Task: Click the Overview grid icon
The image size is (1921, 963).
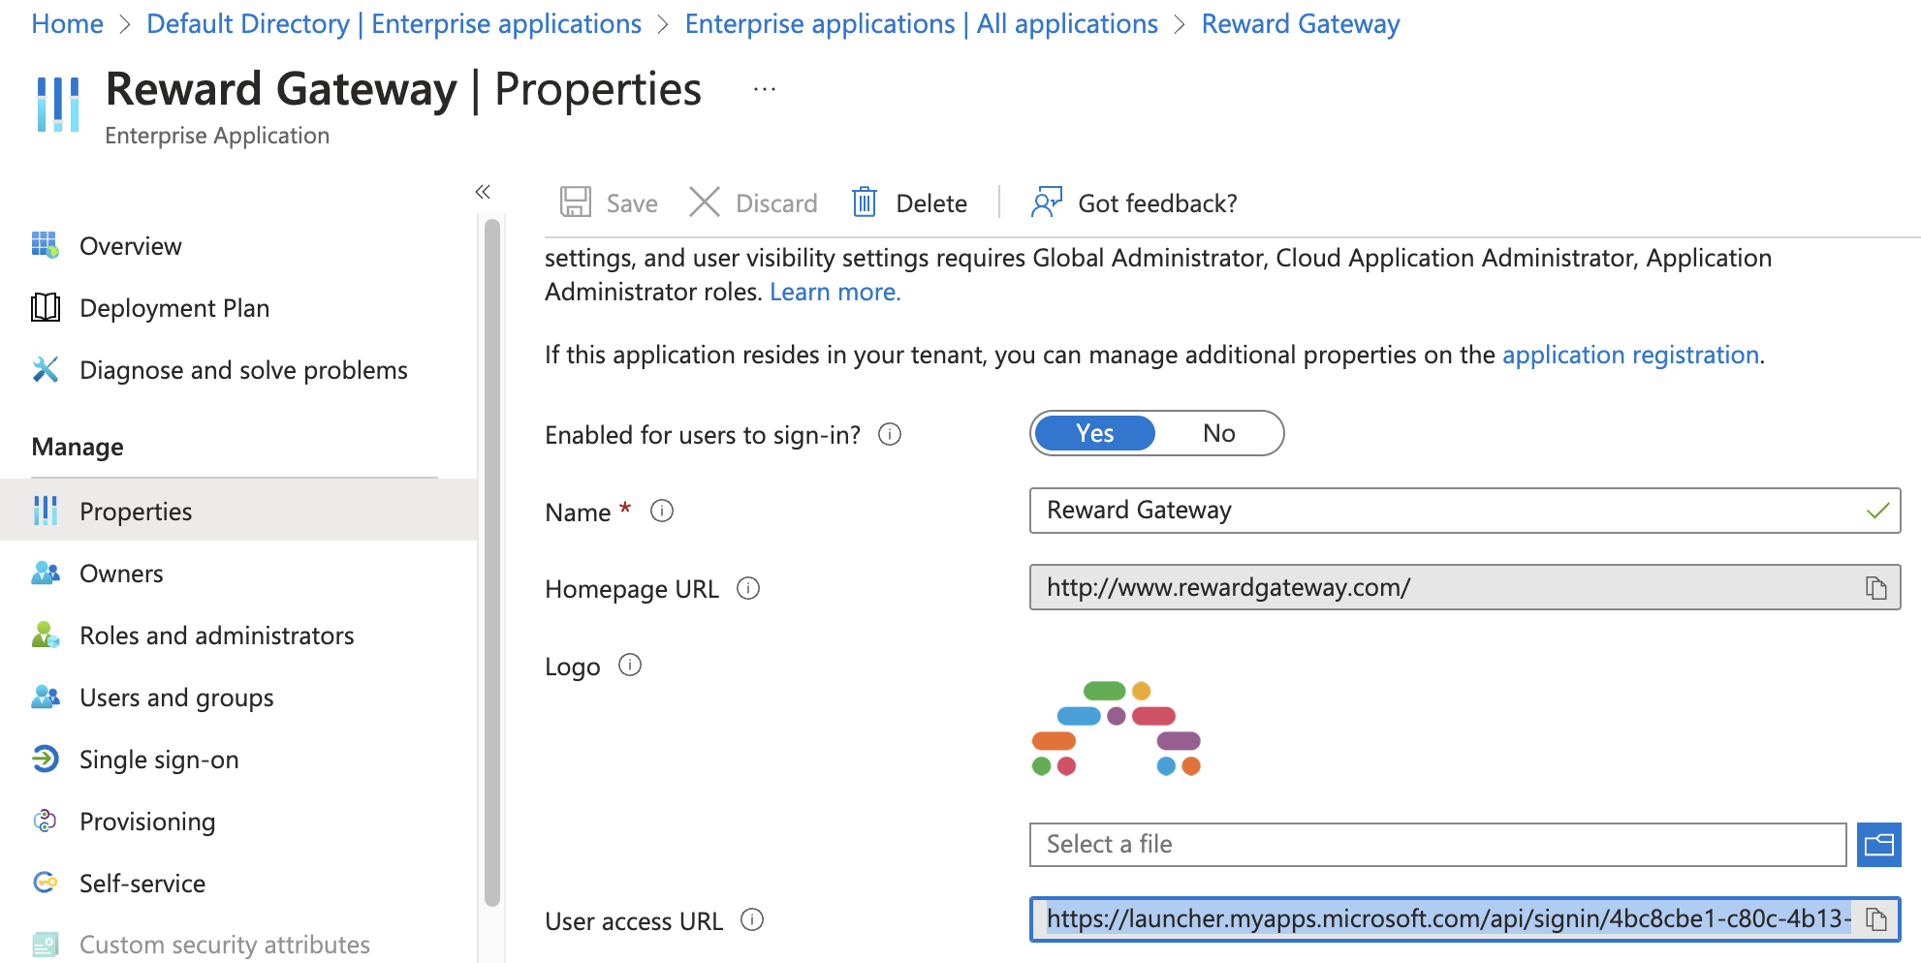Action: 46,245
